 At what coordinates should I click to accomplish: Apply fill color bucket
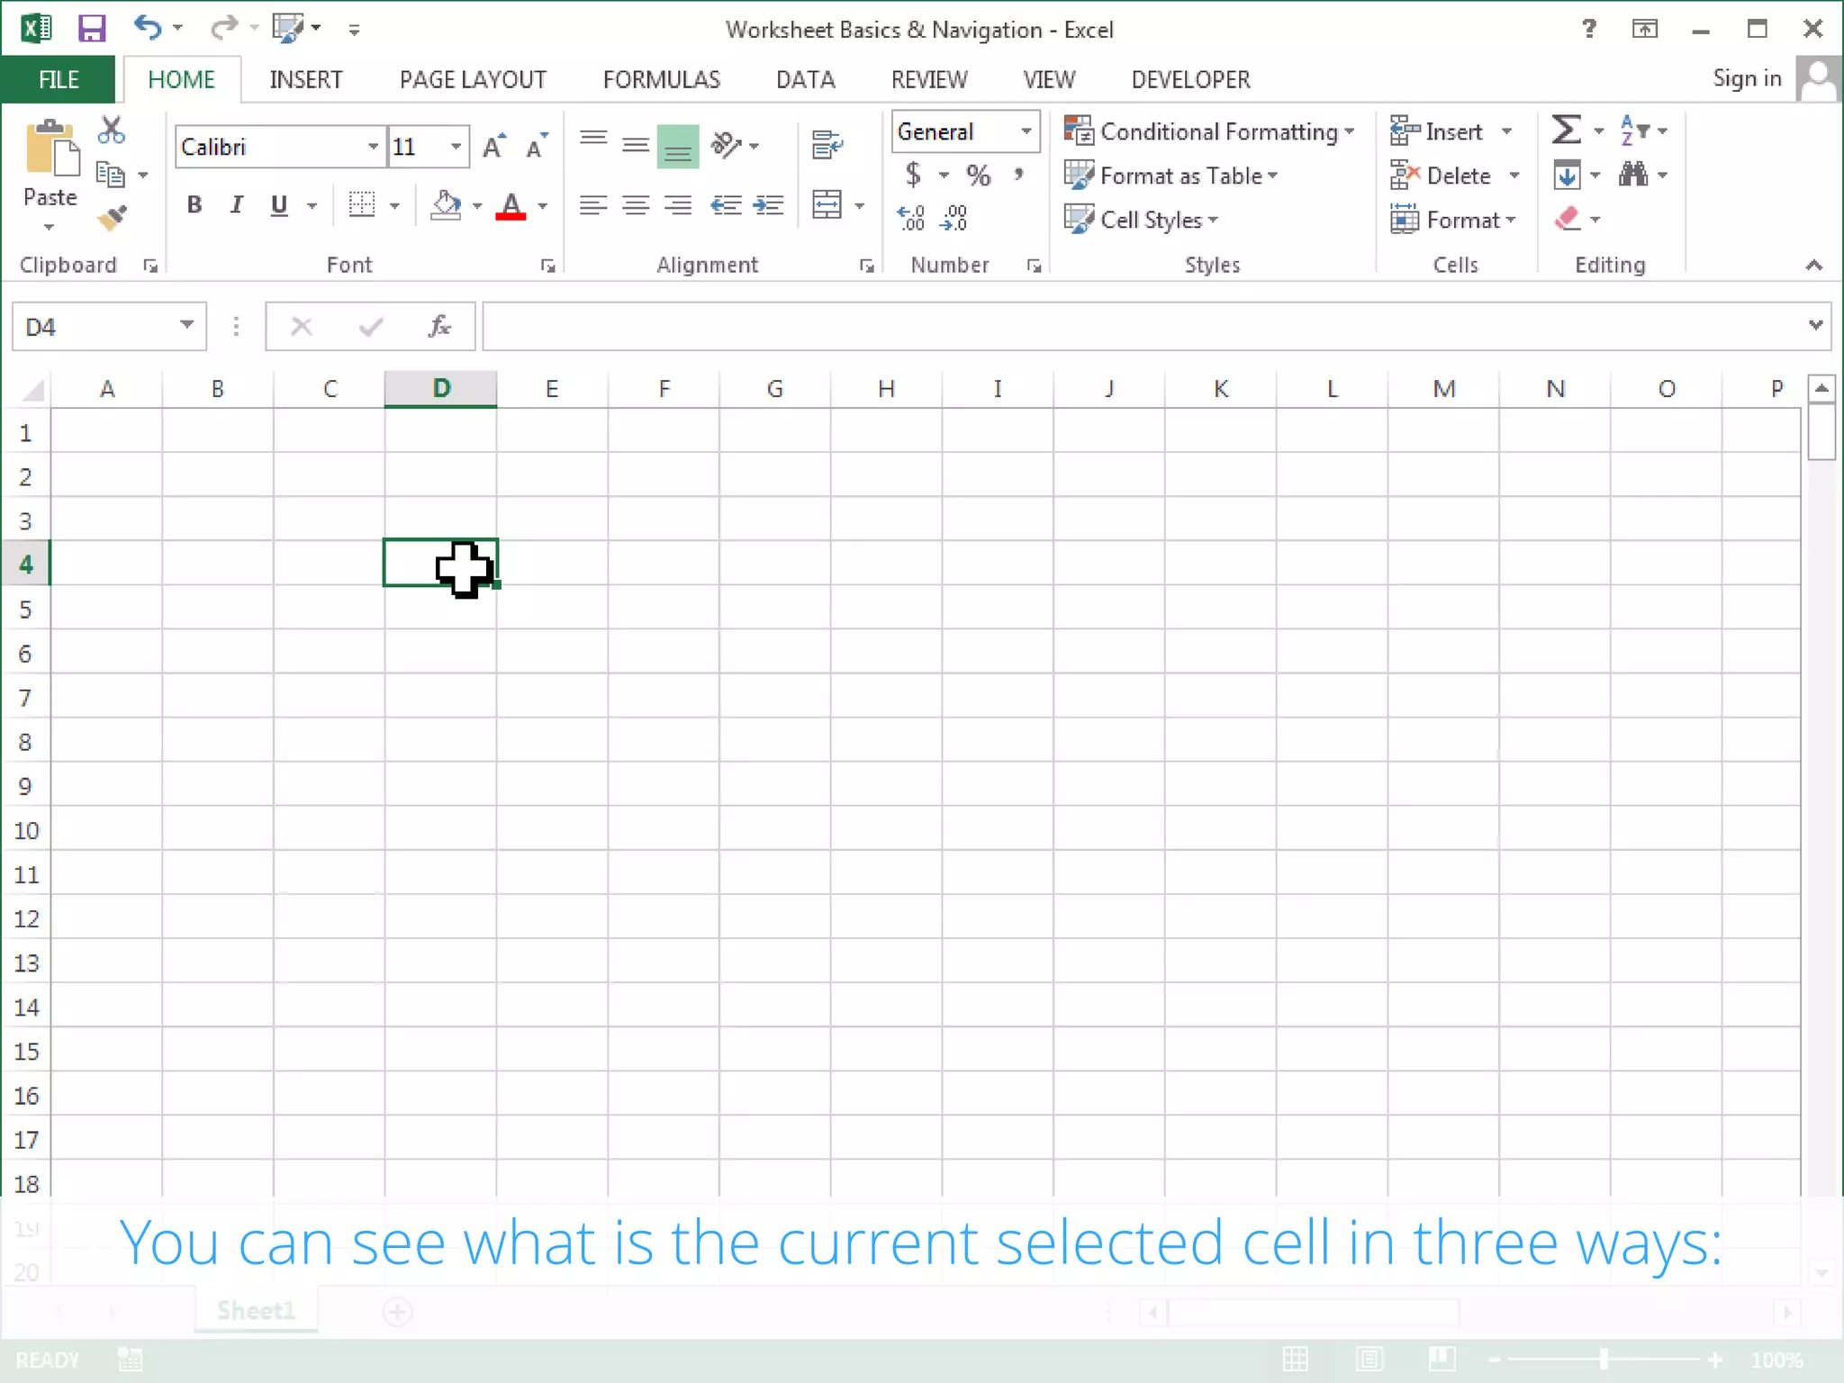coord(446,205)
